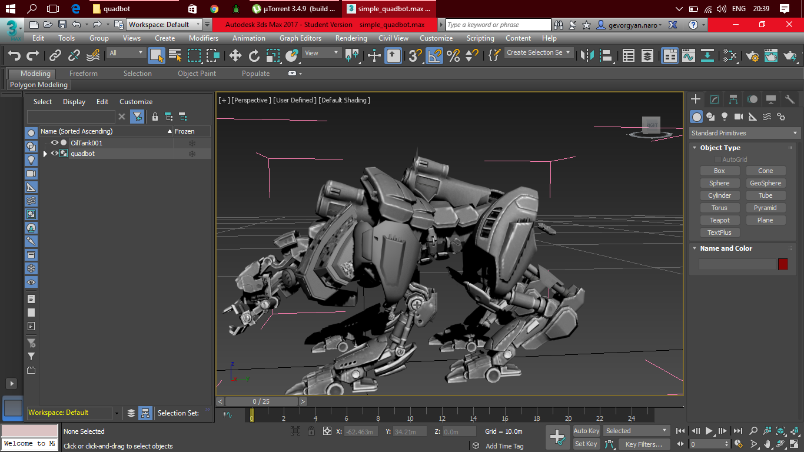Click the Mirror tool icon
Screen dimensions: 804x452
[x=587, y=55]
